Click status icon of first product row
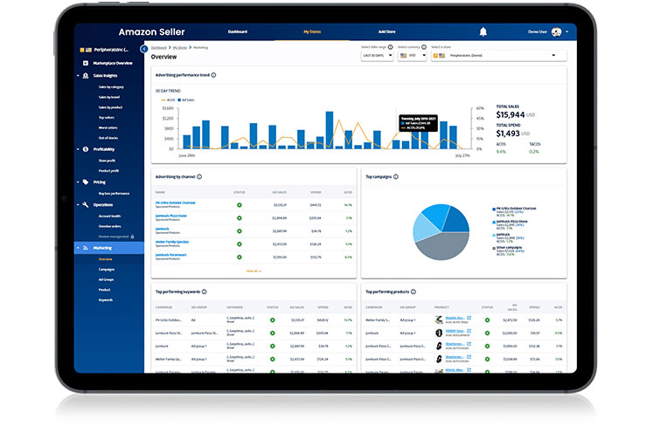 (487, 319)
